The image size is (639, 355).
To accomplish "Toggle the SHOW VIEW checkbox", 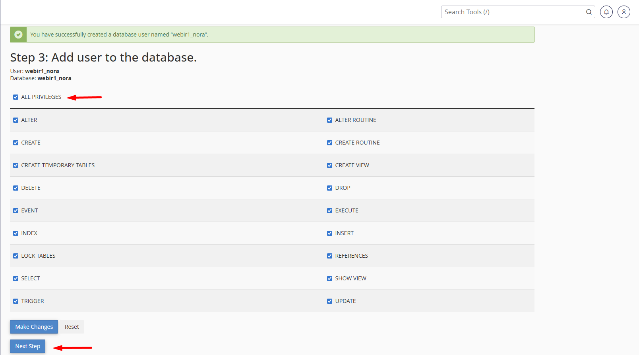I will click(329, 278).
